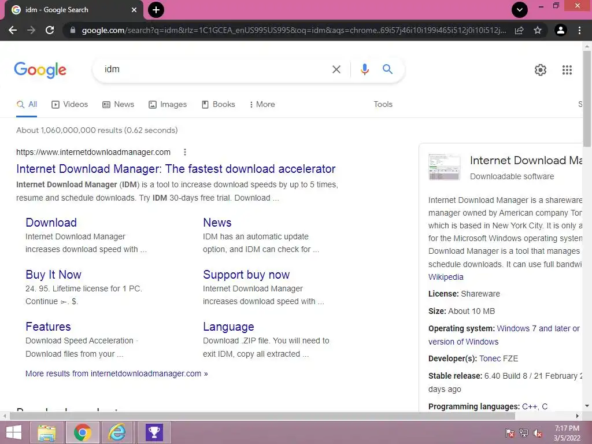Open the Download sitelink

pyautogui.click(x=51, y=223)
